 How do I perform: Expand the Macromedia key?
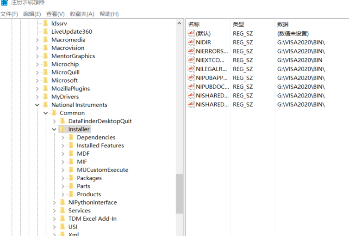[x=37, y=40]
